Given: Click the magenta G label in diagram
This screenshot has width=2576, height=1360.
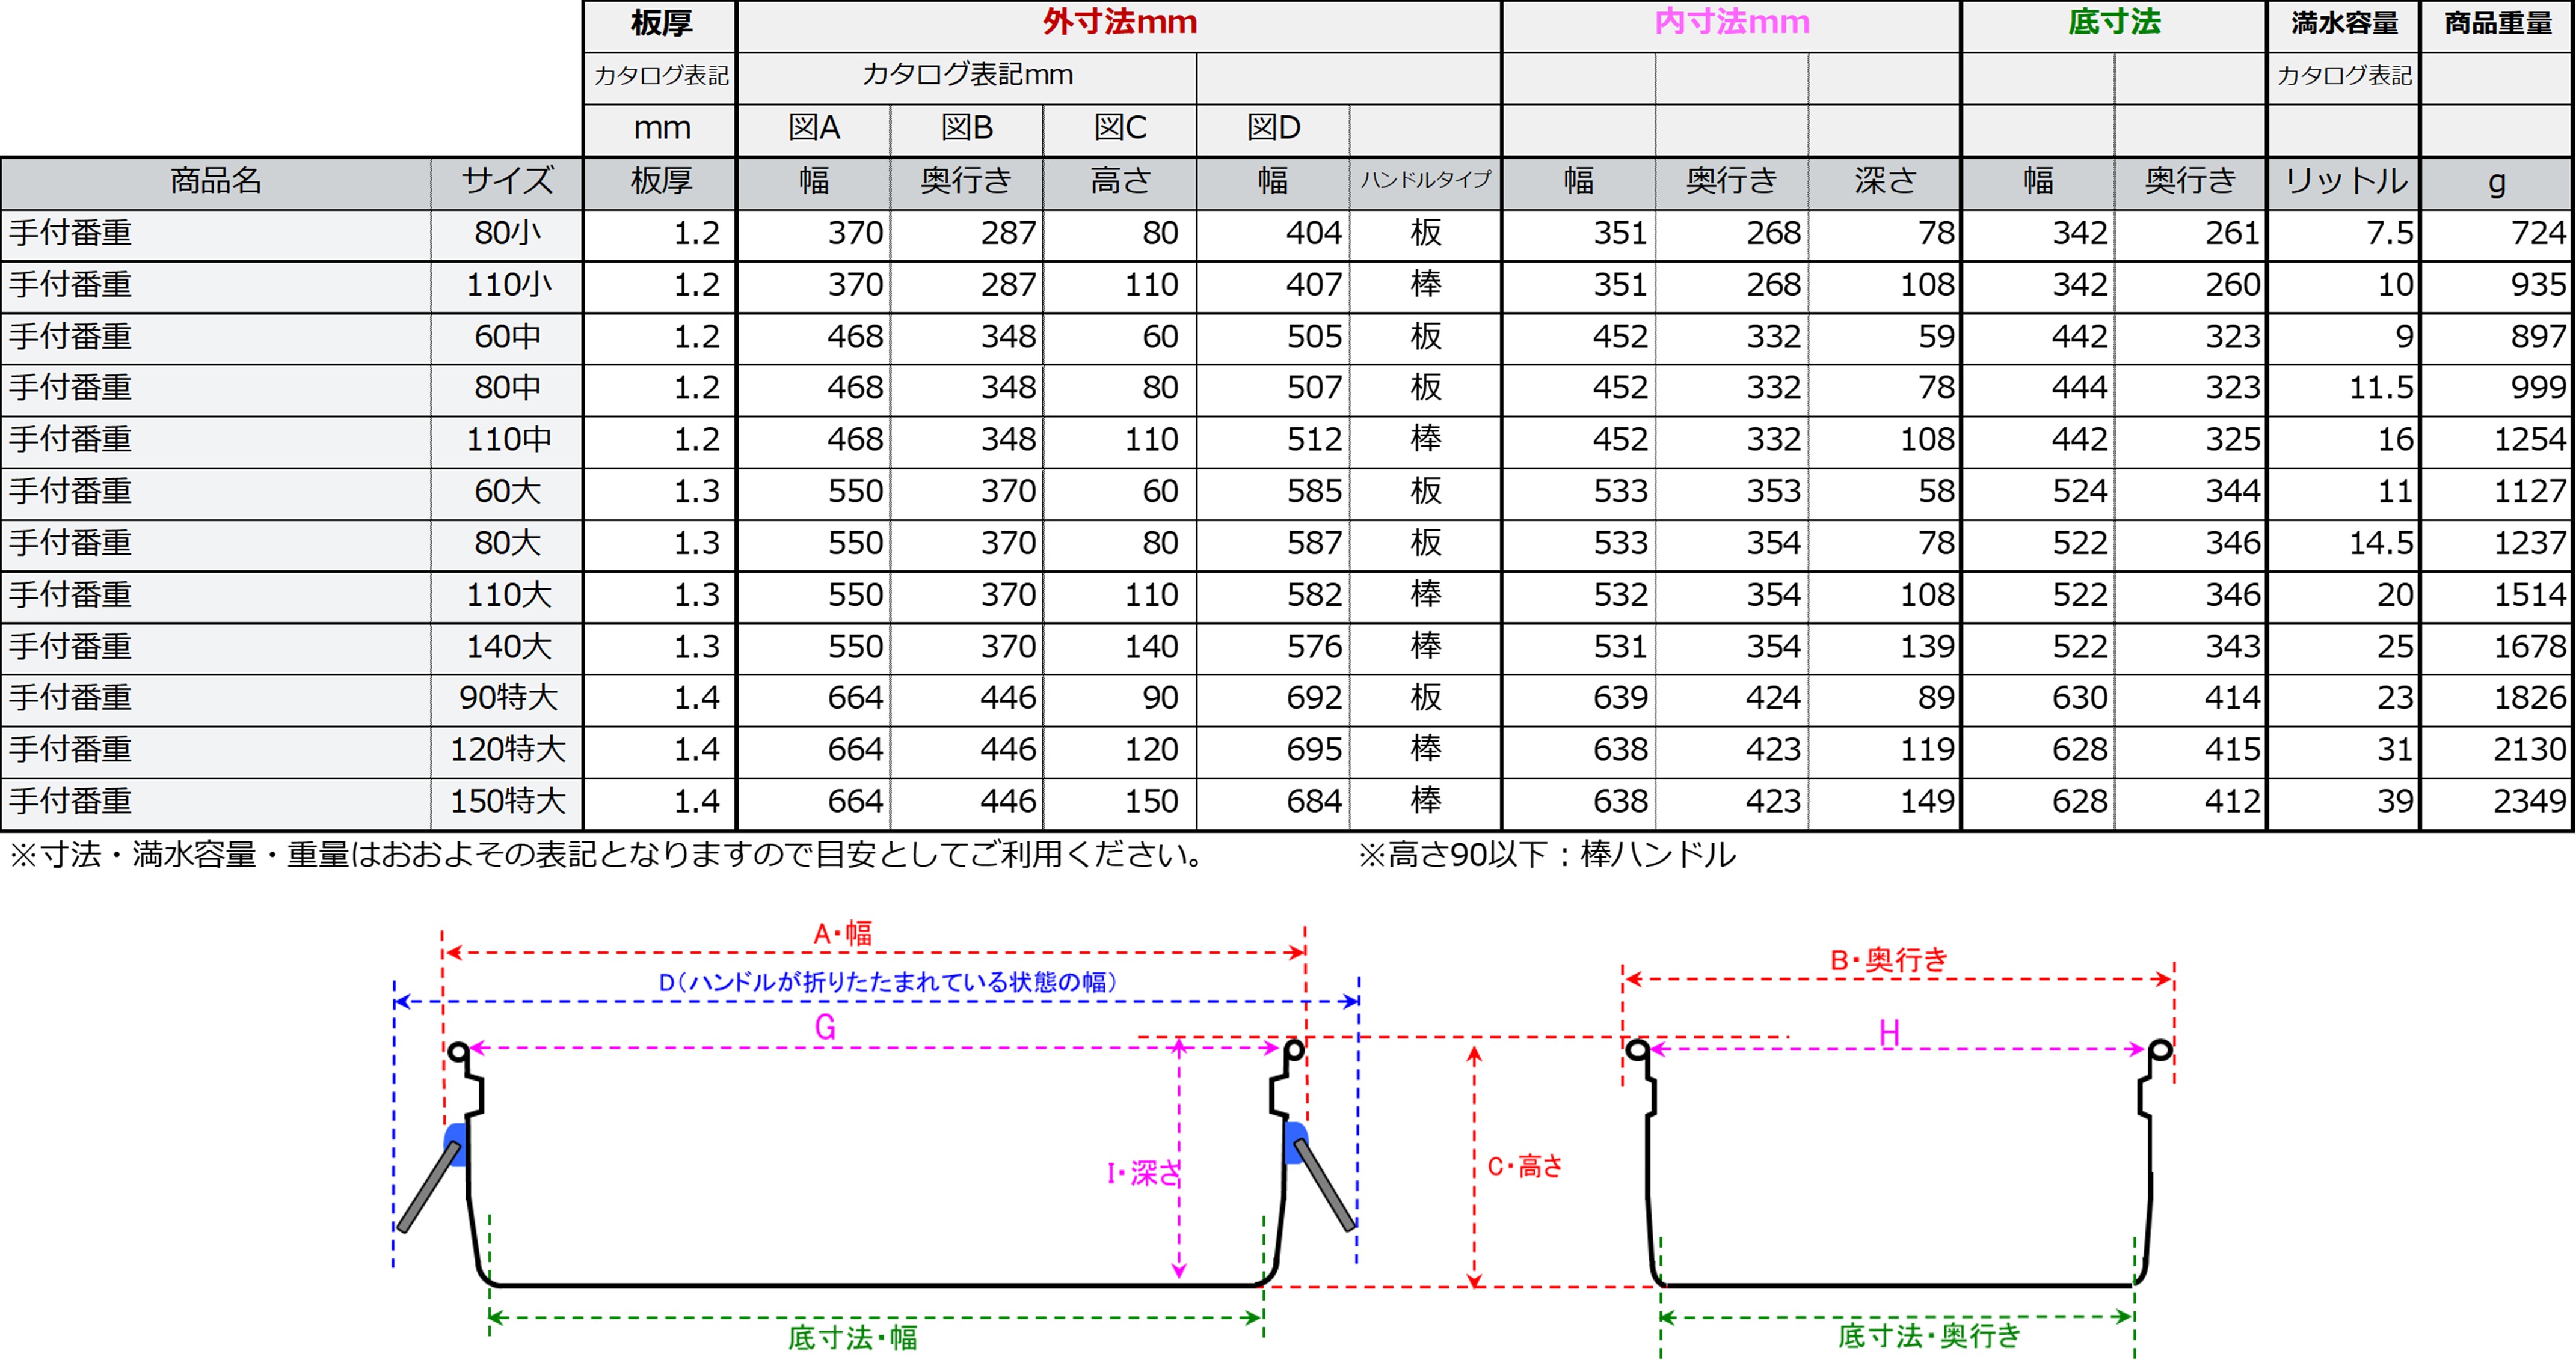Looking at the screenshot, I should [x=825, y=1027].
